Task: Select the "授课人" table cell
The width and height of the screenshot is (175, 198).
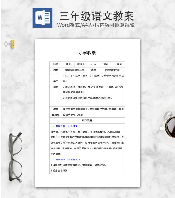Action: (81, 64)
